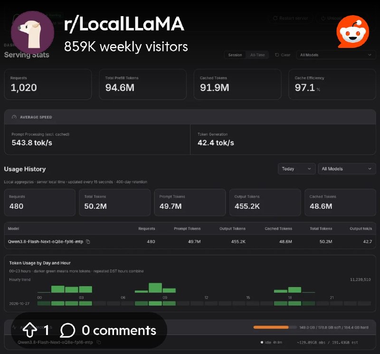Image resolution: width=380 pixels, height=354 pixels.
Task: Click the Token Usage by Day and Hour title
Action: coord(40,263)
